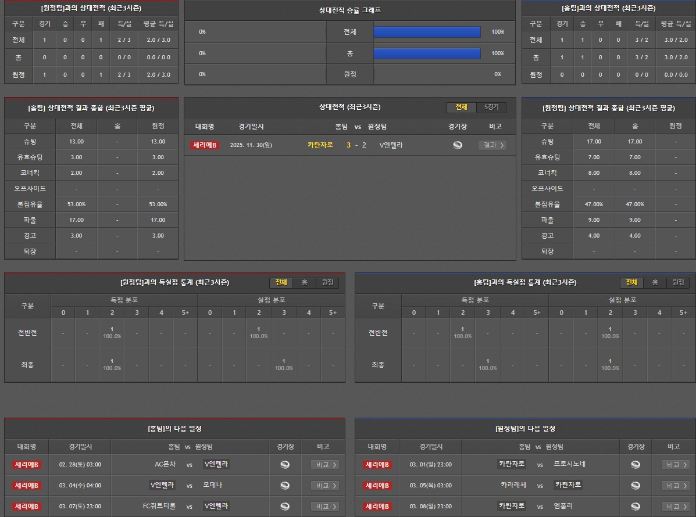Click 프로시노네 team name in away team schedule
The height and width of the screenshot is (517, 696).
tap(569, 464)
